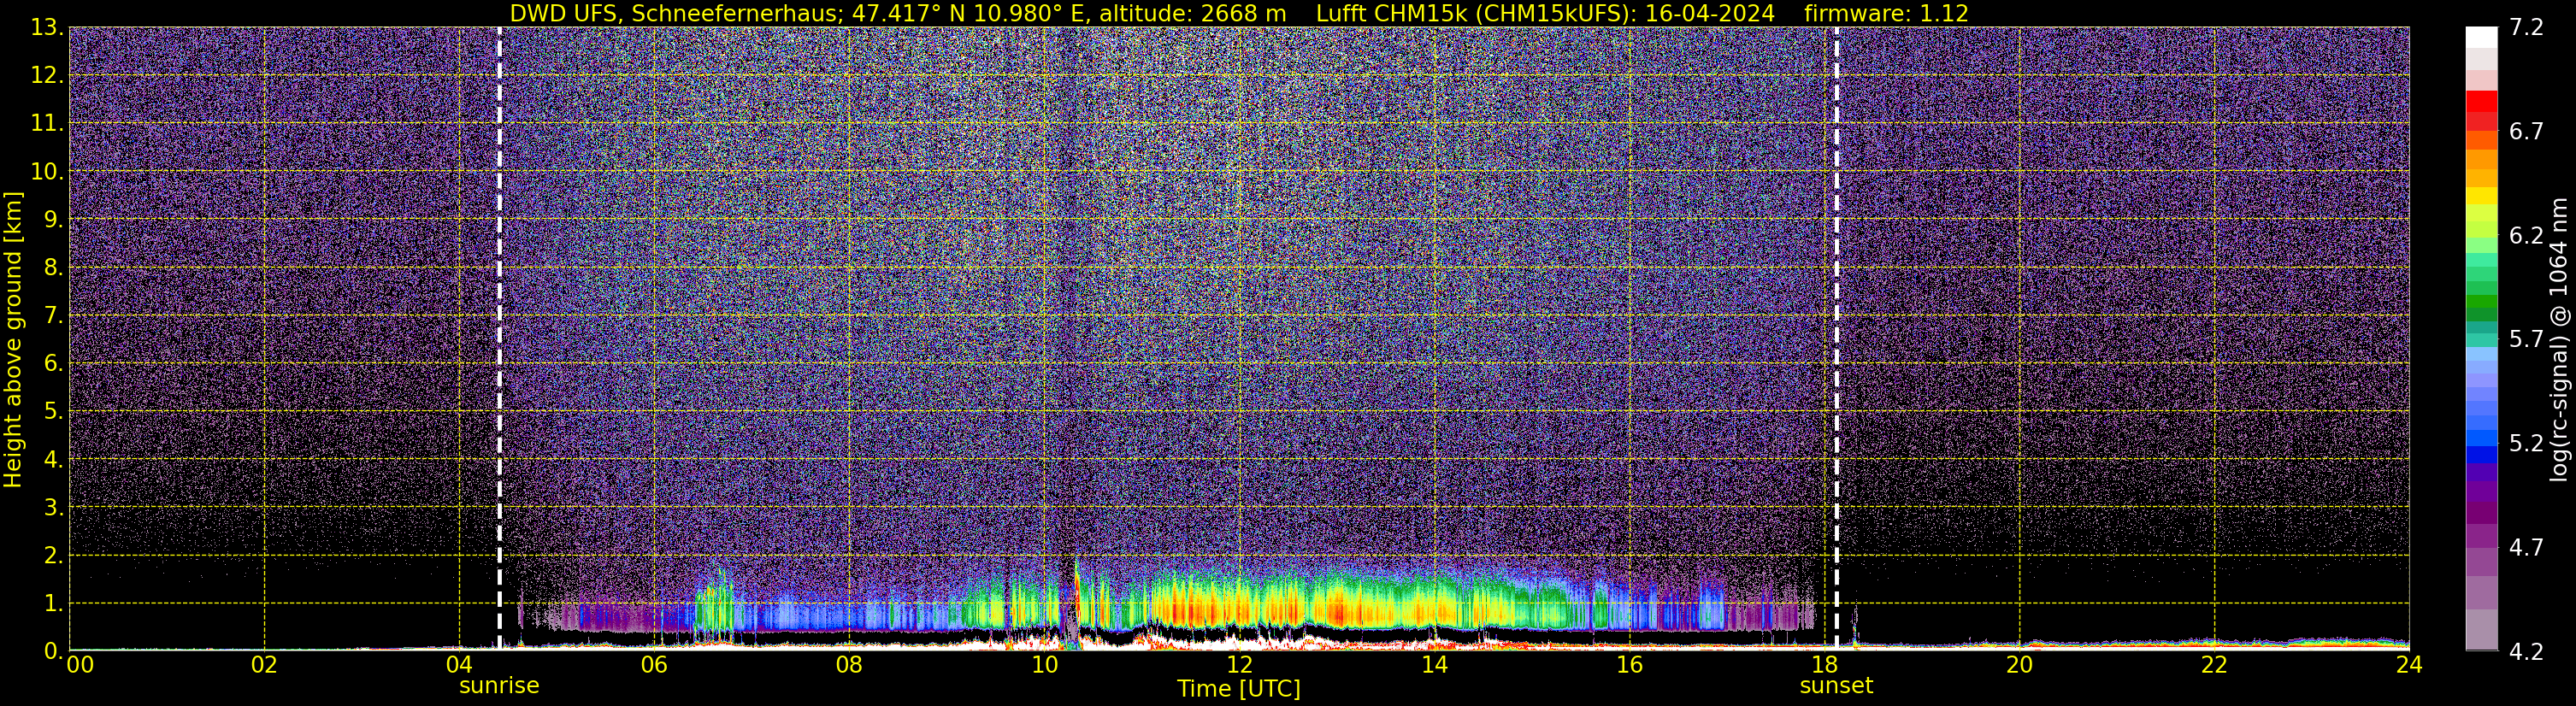Click the colorbar value 6.2
This screenshot has height=706, width=2576.
pos(2526,236)
